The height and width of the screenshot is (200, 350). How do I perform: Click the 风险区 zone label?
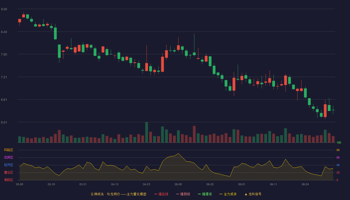tap(8, 150)
